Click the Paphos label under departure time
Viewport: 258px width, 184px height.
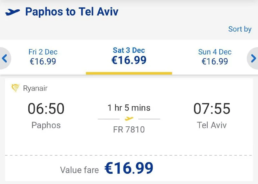coord(46,125)
